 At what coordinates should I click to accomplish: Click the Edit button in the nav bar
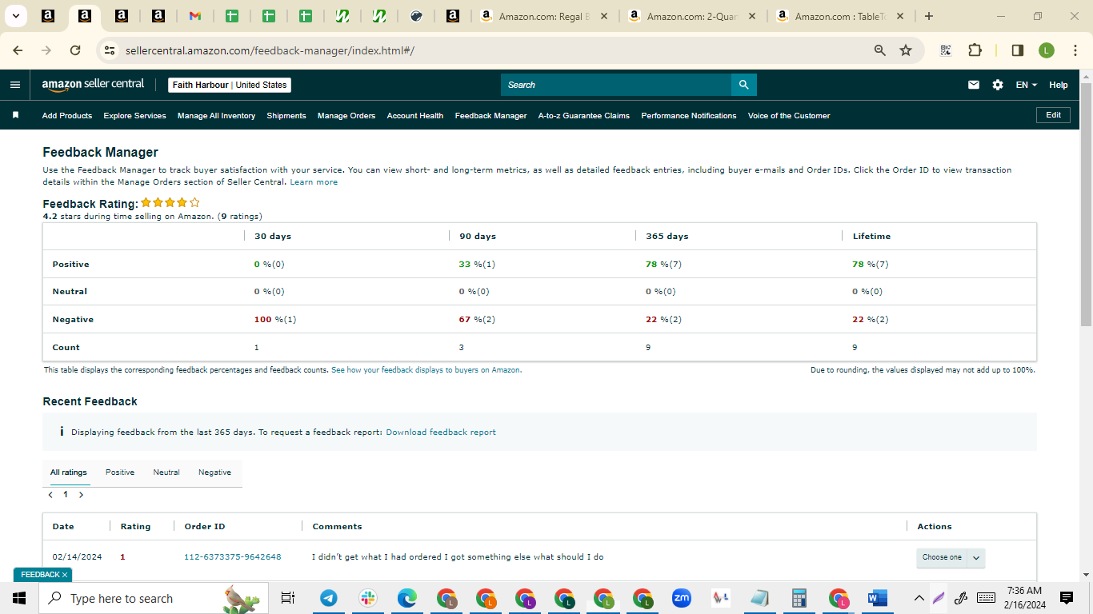[x=1053, y=115]
